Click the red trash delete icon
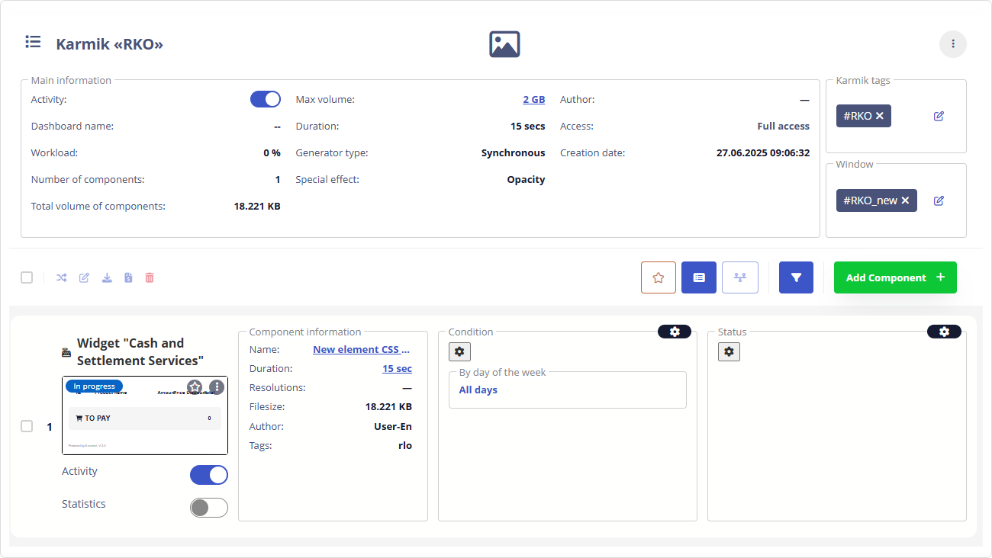The height and width of the screenshot is (558, 992). click(x=150, y=277)
